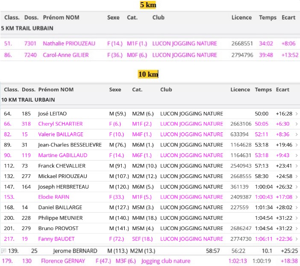
Task: Click the Temps column header in 10 km table
Action: [x=263, y=90]
